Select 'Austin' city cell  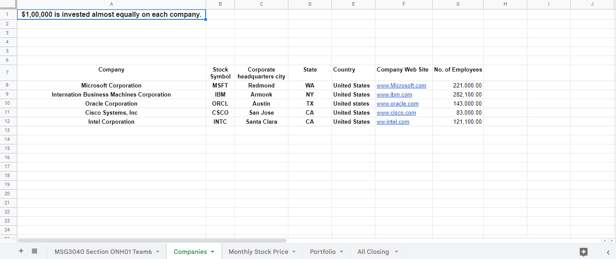point(261,103)
